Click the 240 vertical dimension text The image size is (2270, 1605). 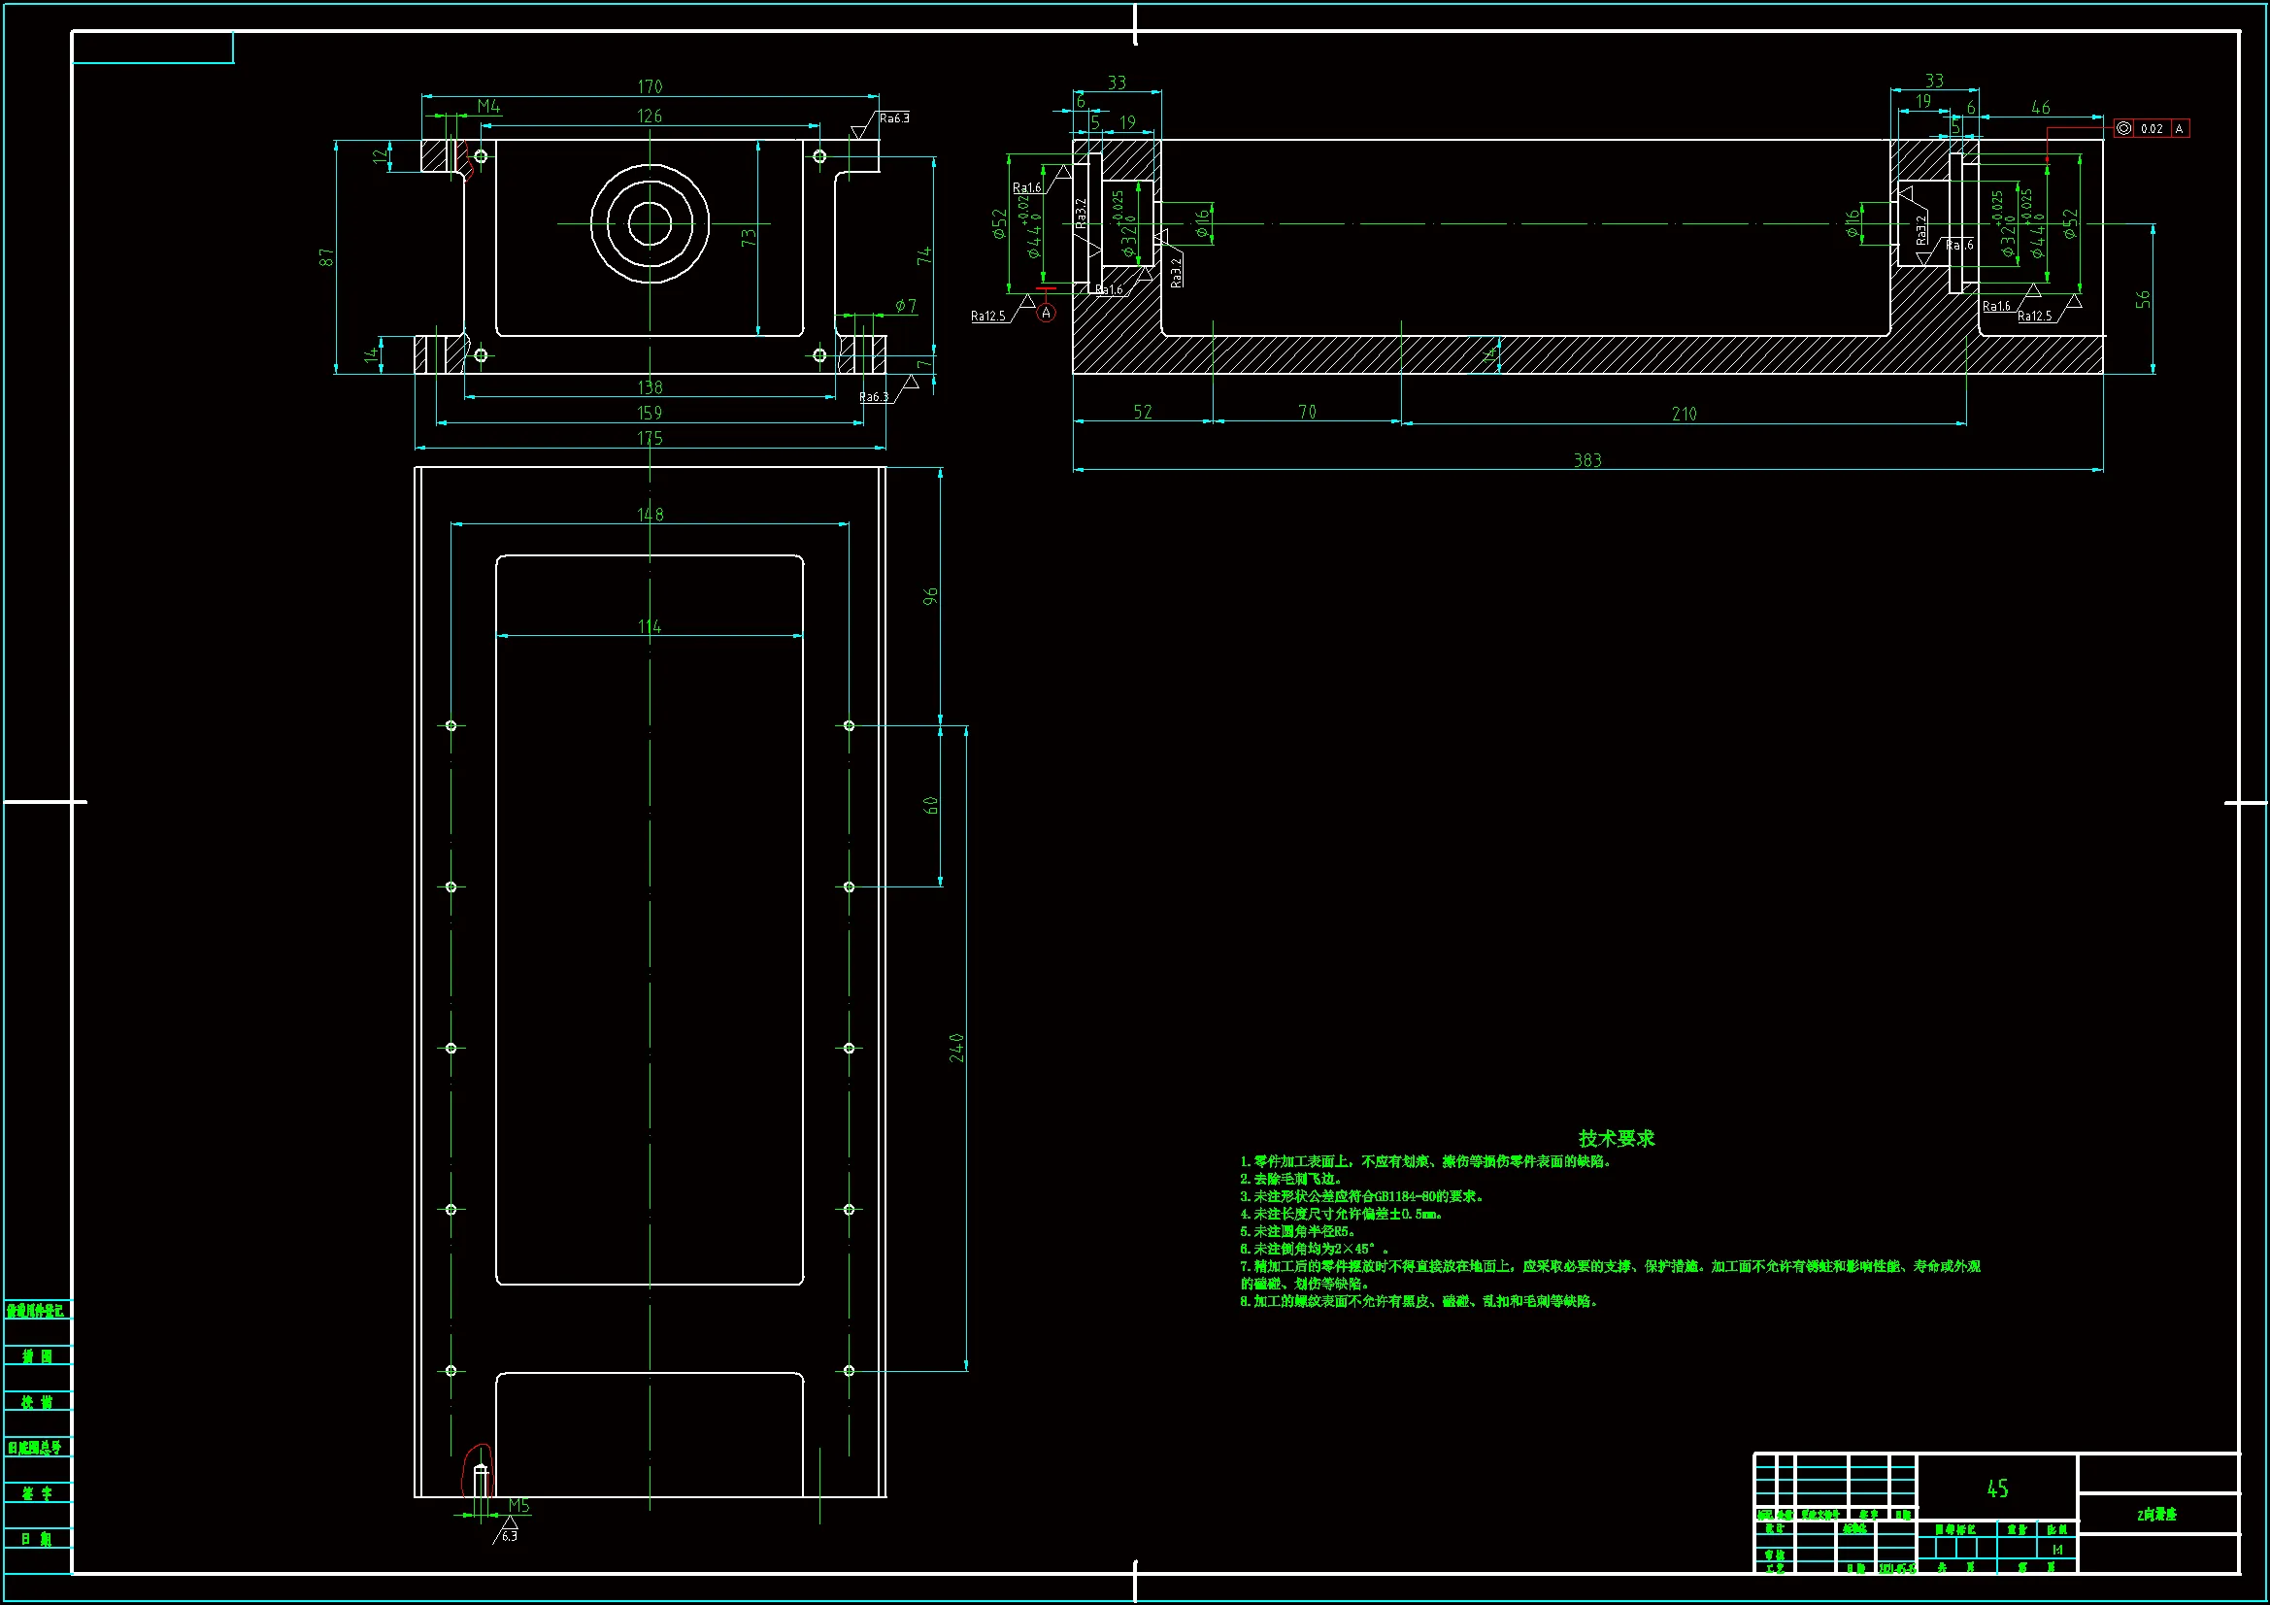coord(956,1049)
